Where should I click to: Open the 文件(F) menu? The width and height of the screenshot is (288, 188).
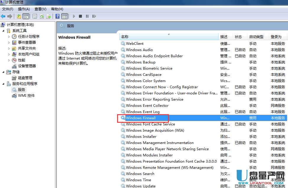point(7,9)
